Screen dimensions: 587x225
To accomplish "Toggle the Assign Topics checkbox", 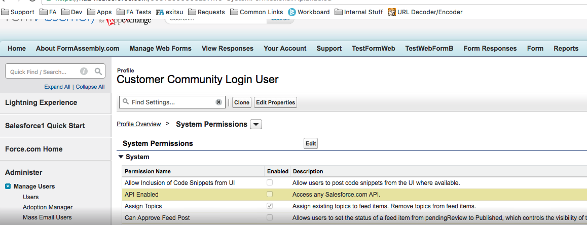I will point(270,206).
